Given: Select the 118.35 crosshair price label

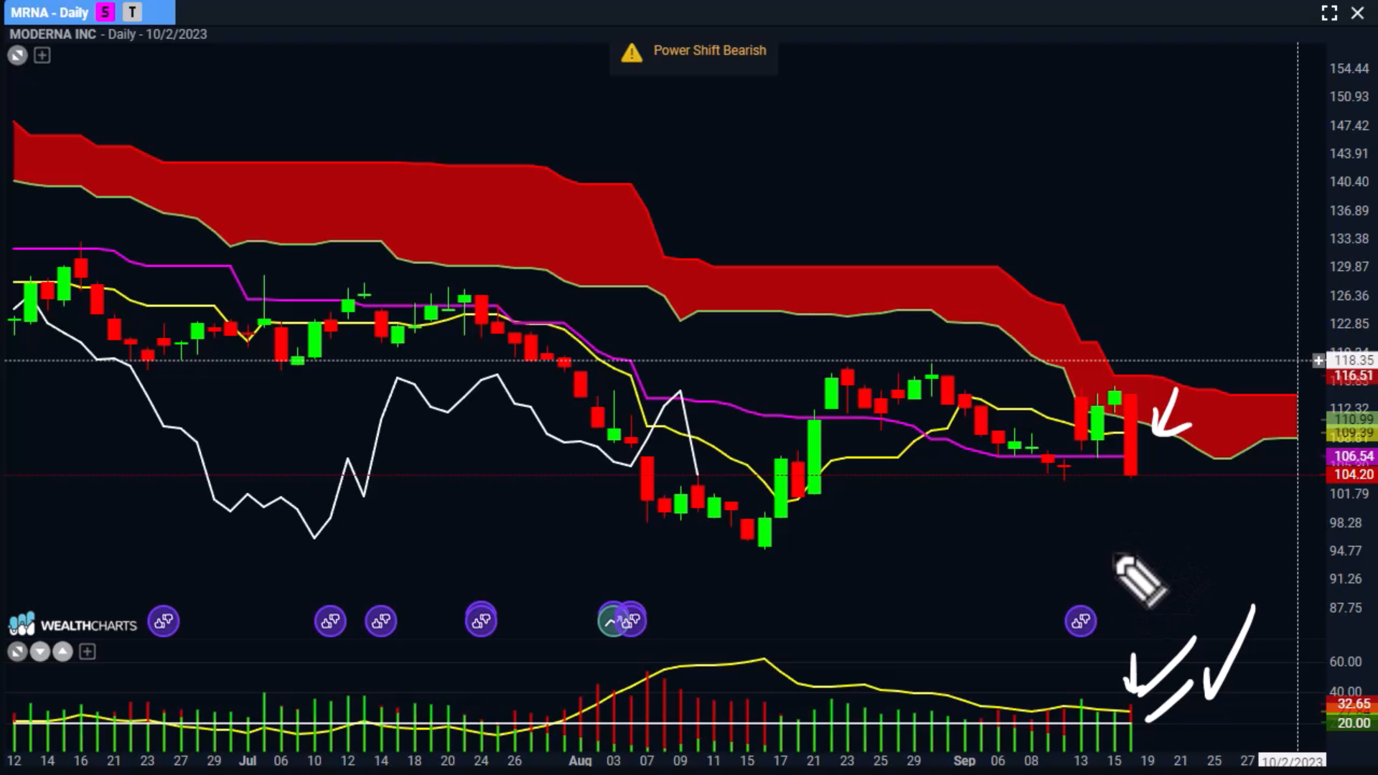Looking at the screenshot, I should tap(1353, 360).
